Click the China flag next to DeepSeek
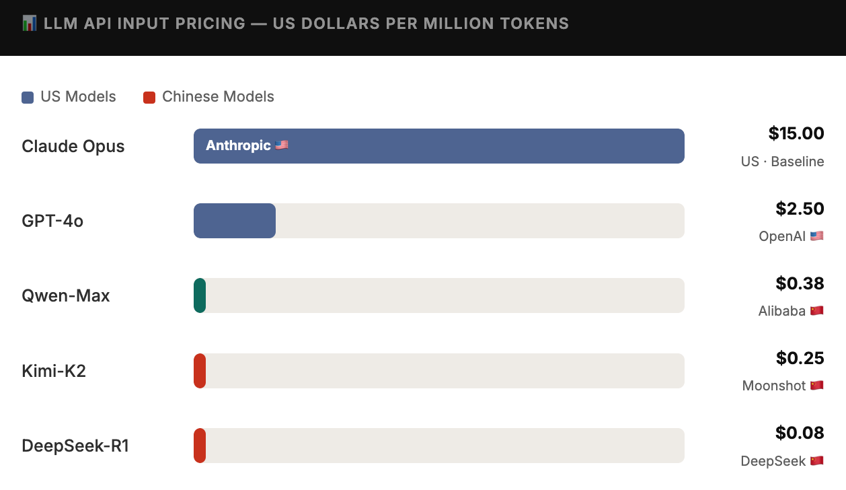Screen dimensions: 846x490 [816, 461]
